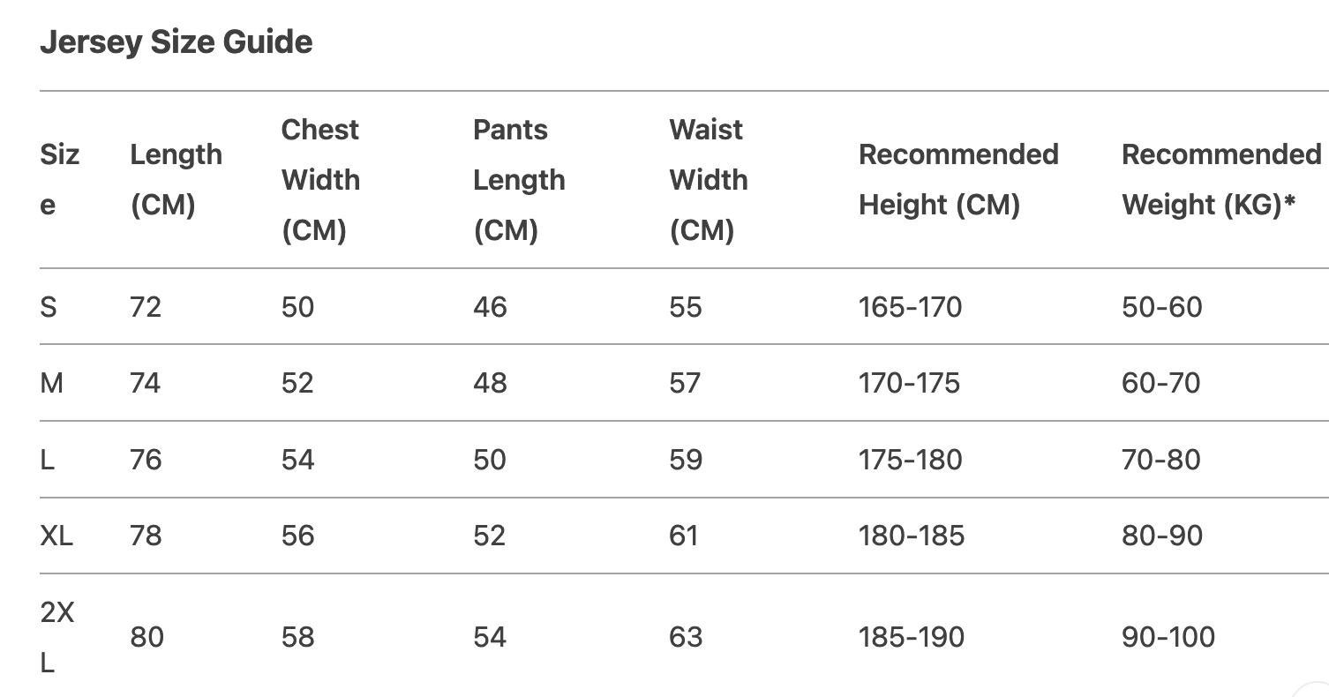The image size is (1329, 697).
Task: Select the XL size row label
Action: [x=56, y=536]
